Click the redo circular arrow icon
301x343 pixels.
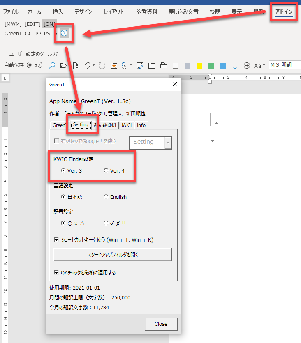(x=101, y=65)
